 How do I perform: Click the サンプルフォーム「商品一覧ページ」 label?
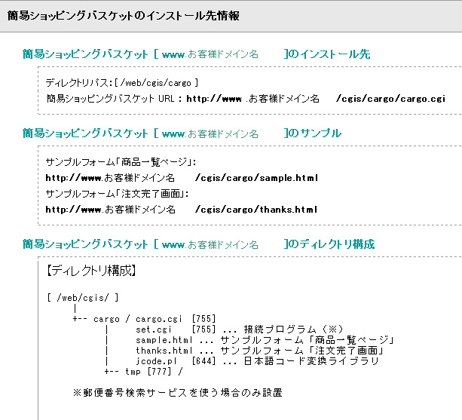(121, 162)
